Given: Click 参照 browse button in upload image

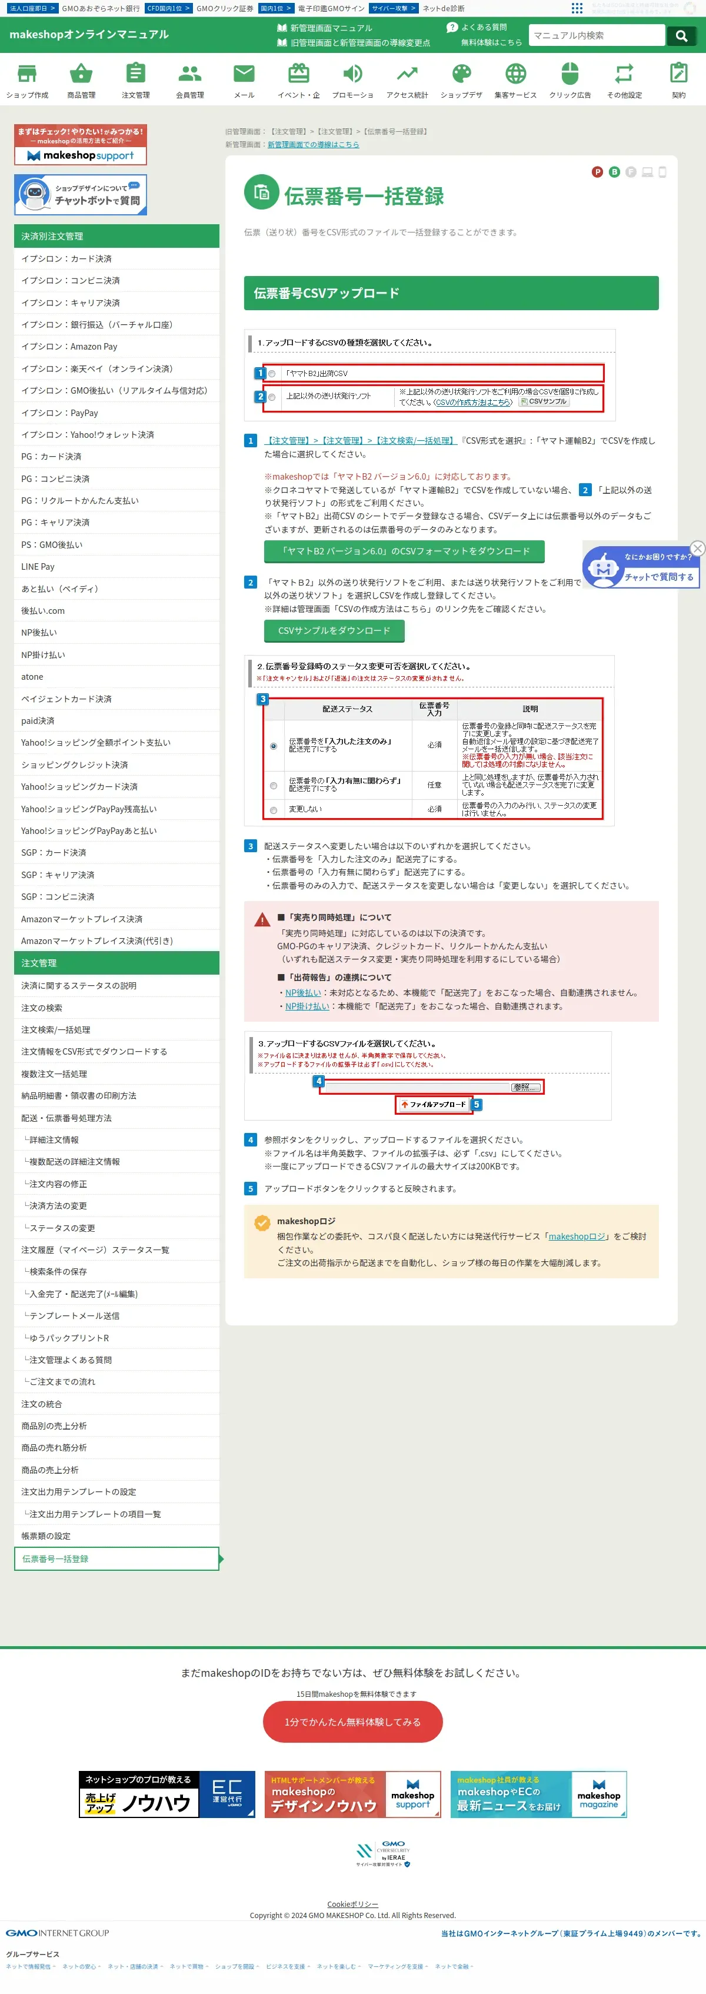Looking at the screenshot, I should [x=525, y=1087].
